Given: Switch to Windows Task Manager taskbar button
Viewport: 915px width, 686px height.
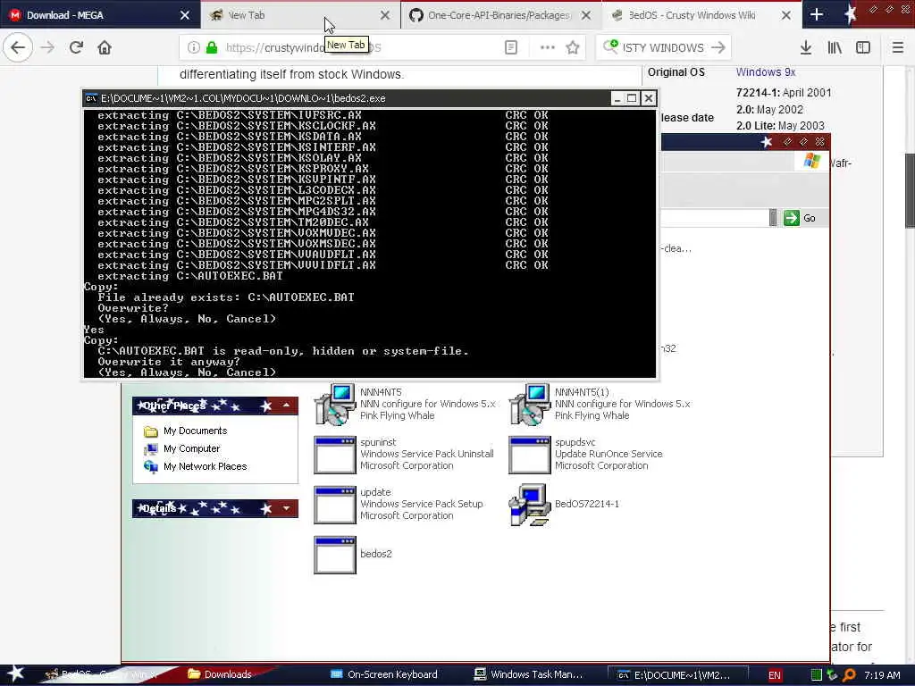Looking at the screenshot, I should 528,675.
